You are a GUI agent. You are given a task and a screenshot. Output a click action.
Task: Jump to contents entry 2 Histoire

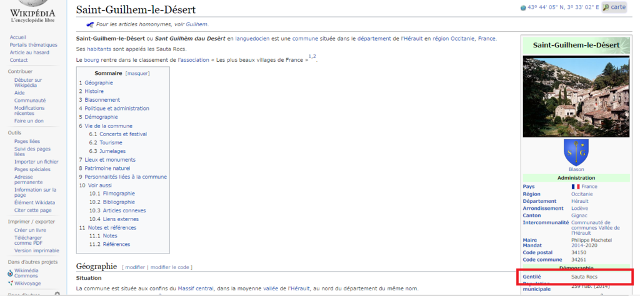pos(91,91)
